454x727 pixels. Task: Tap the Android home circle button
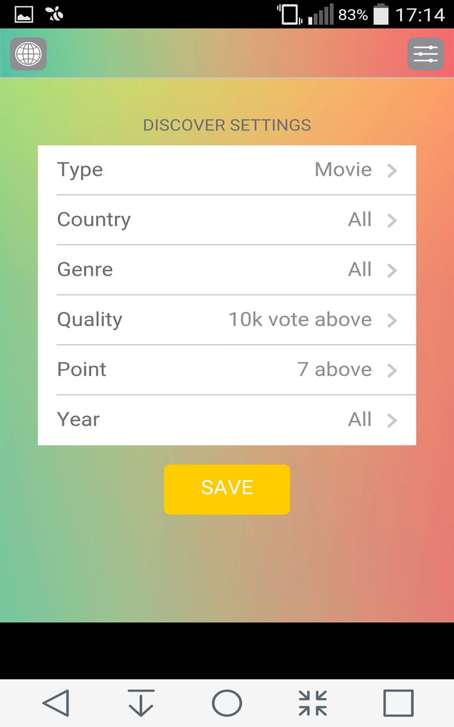[227, 703]
